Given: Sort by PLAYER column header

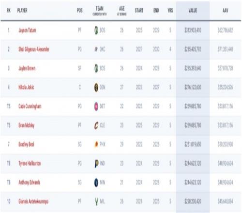Looking at the screenshot, I should click(22, 11).
